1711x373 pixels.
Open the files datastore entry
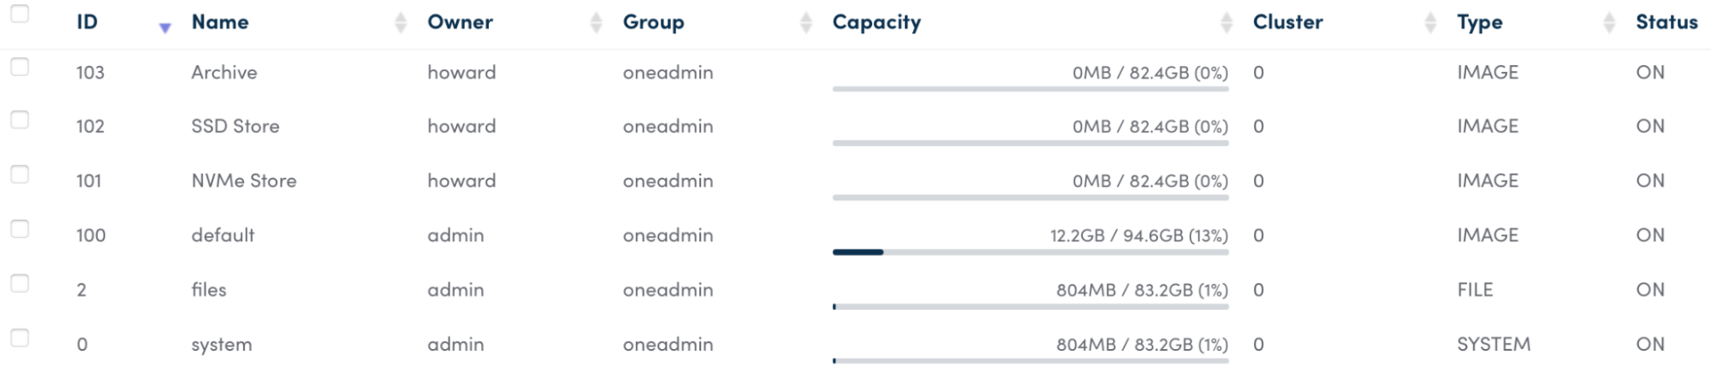click(x=209, y=290)
